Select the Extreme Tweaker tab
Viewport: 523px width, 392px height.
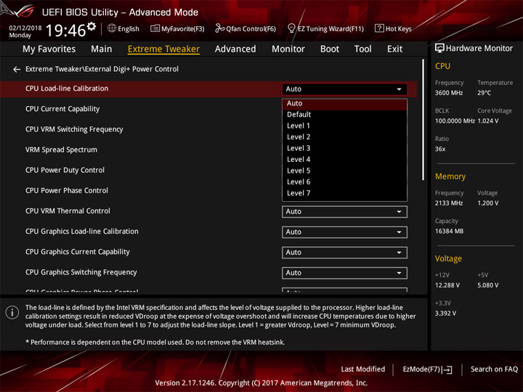click(x=163, y=49)
